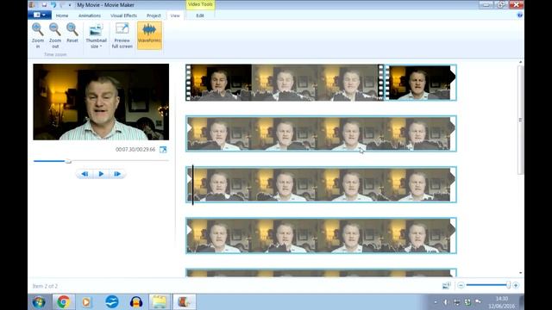This screenshot has width=552, height=310.
Task: Click Redo in quick access toolbar
Action: point(62,5)
